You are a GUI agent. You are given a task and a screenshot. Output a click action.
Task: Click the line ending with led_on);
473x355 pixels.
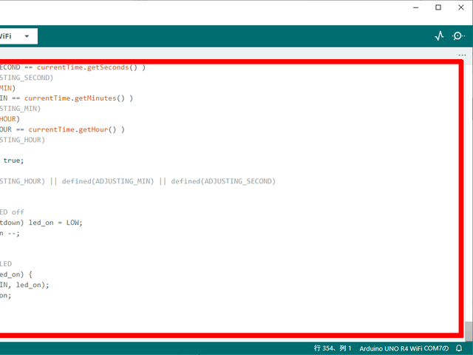tap(30, 285)
